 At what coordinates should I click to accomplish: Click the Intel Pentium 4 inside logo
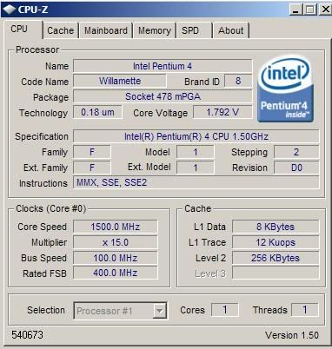tap(285, 89)
